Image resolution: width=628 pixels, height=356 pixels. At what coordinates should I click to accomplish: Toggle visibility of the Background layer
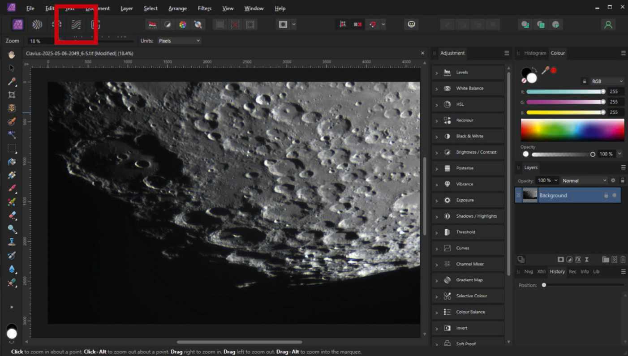coord(614,195)
